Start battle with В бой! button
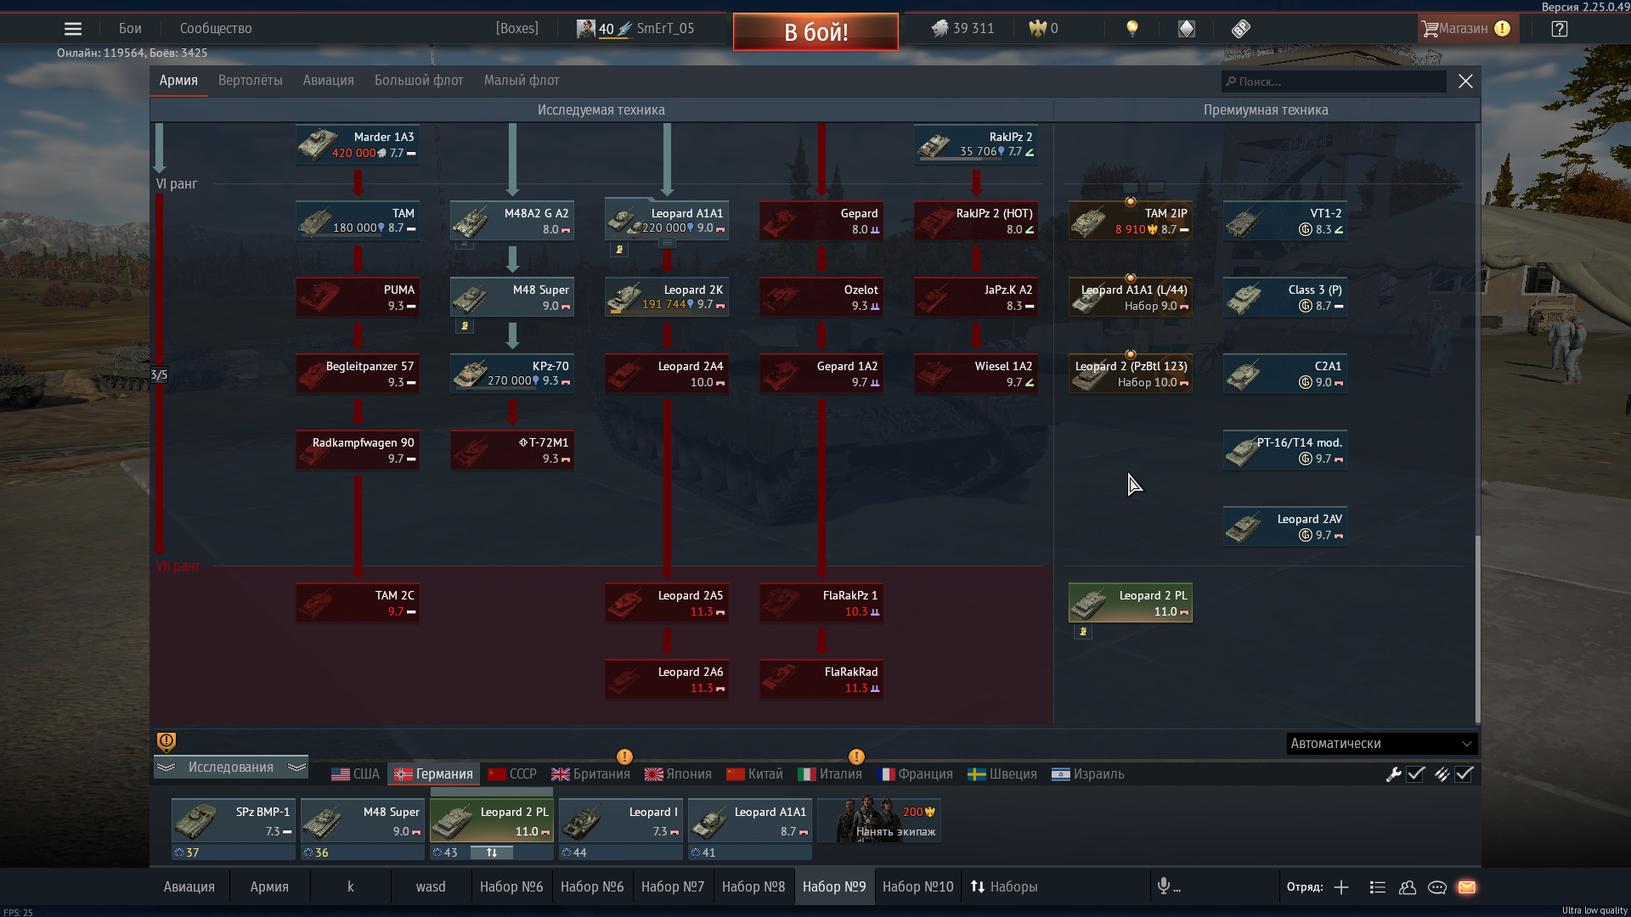 815,32
